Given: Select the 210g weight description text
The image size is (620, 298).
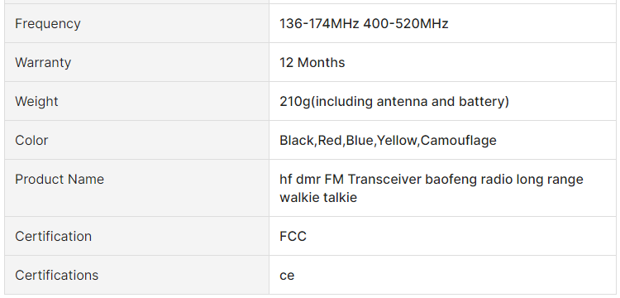Looking at the screenshot, I should (x=394, y=102).
